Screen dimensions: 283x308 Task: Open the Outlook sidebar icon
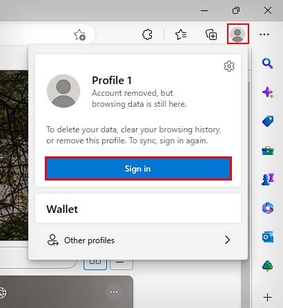(268, 237)
